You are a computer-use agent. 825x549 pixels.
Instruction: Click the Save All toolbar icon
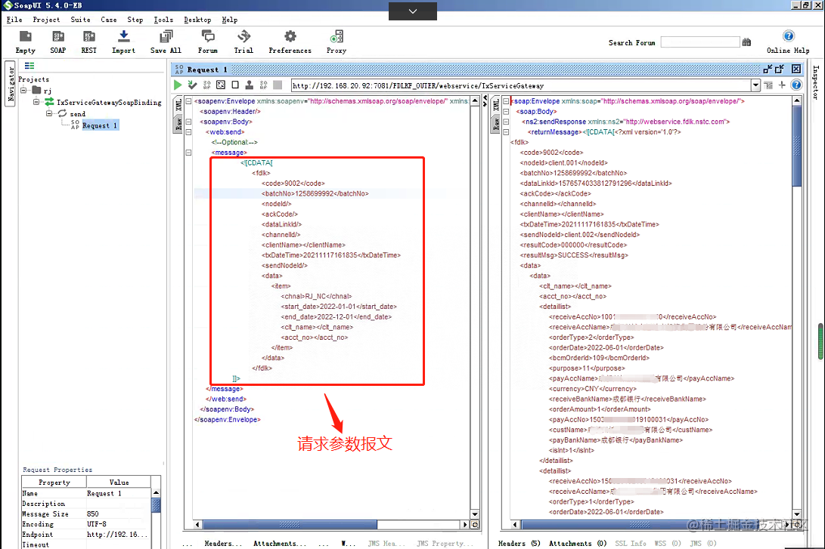tap(166, 42)
